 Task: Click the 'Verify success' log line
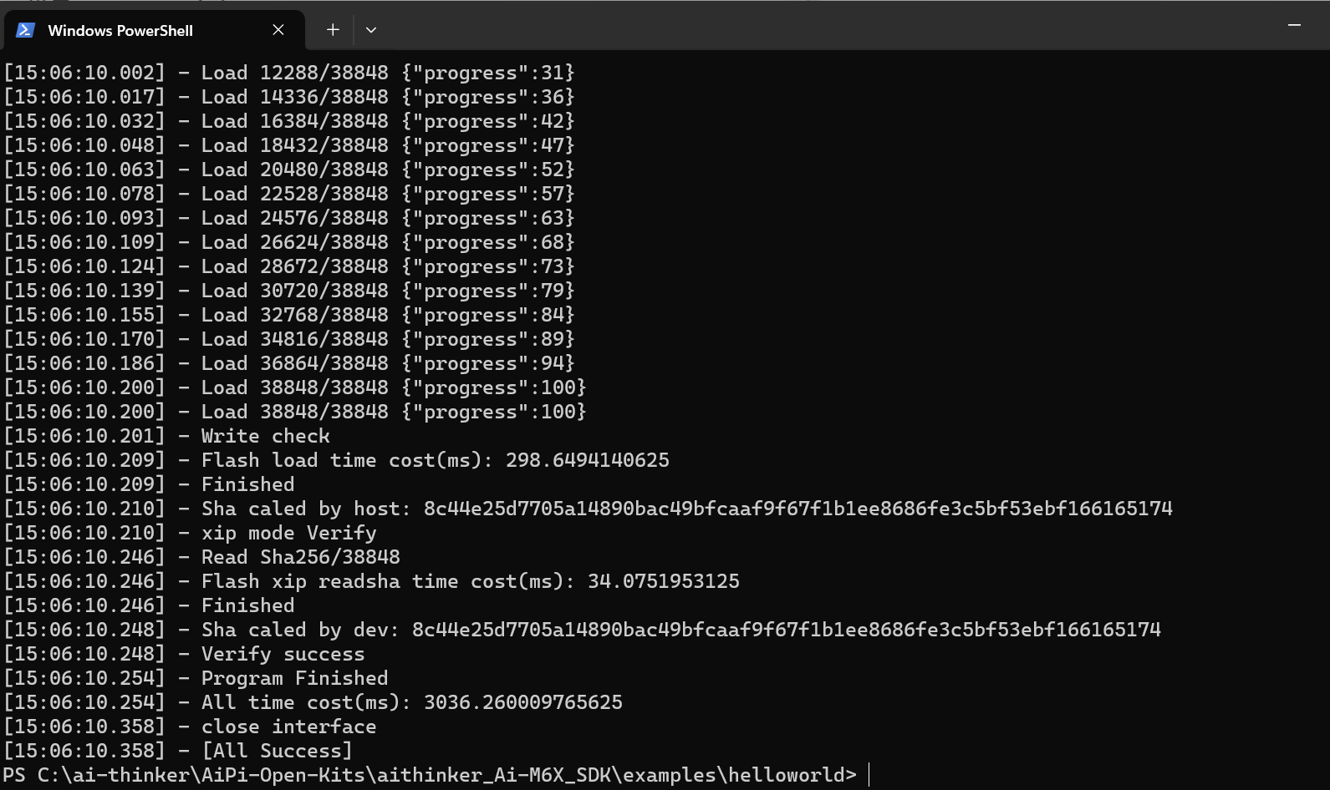pos(283,654)
